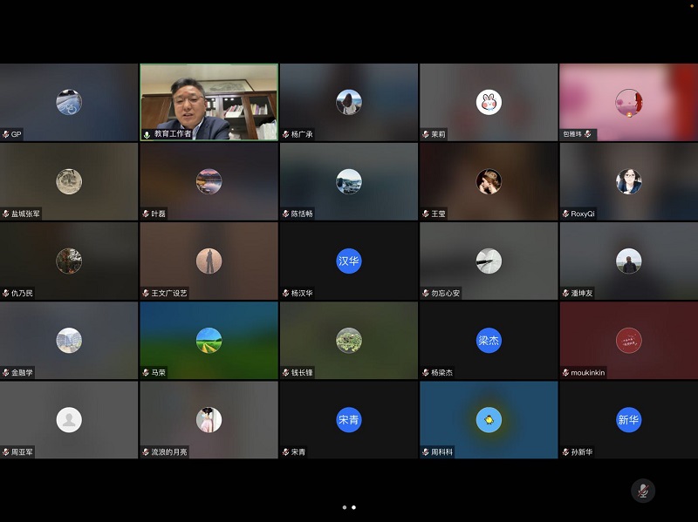Select the 叶磊 participant tile
This screenshot has width=698, height=522.
(x=209, y=181)
